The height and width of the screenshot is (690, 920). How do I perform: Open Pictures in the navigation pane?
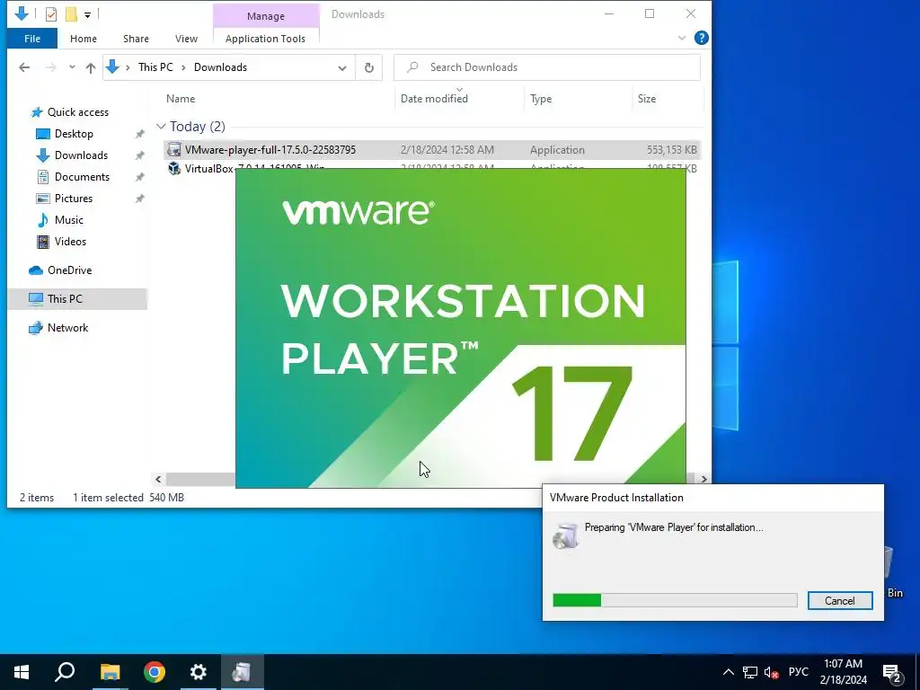74,199
